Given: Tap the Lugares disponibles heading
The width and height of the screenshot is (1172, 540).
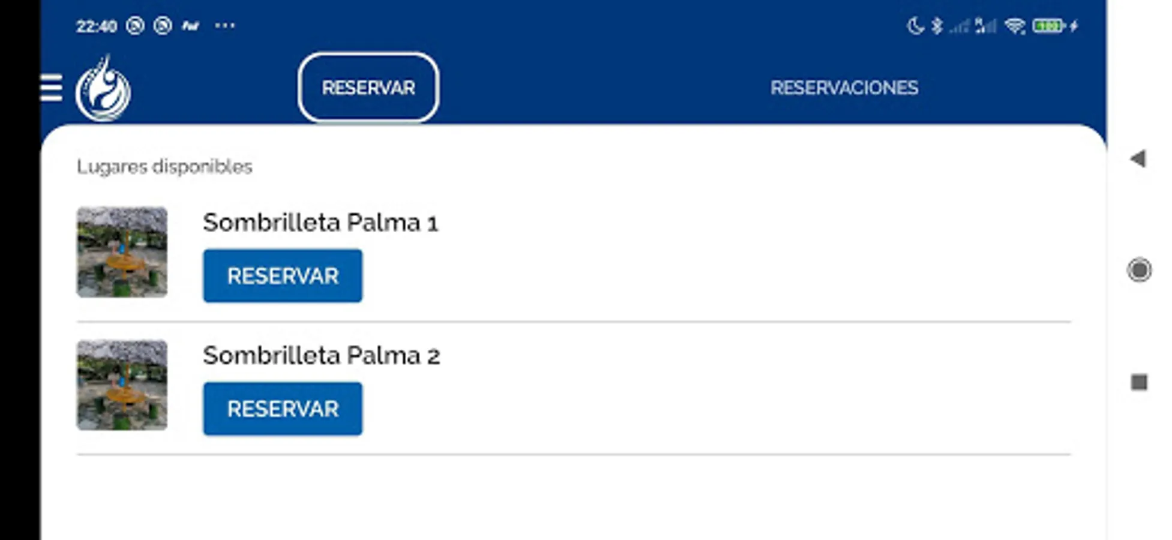Looking at the screenshot, I should [x=164, y=166].
